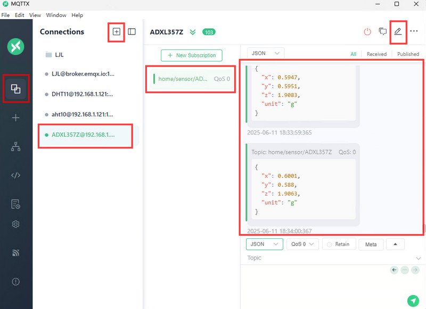Open the JSON payload format dropdown above the messages

coord(265,53)
